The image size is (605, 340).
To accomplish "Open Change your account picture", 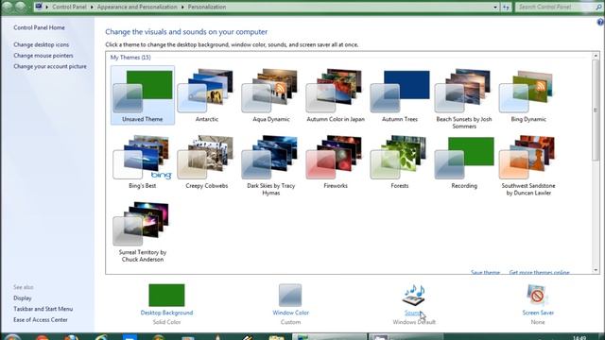I will pyautogui.click(x=50, y=66).
